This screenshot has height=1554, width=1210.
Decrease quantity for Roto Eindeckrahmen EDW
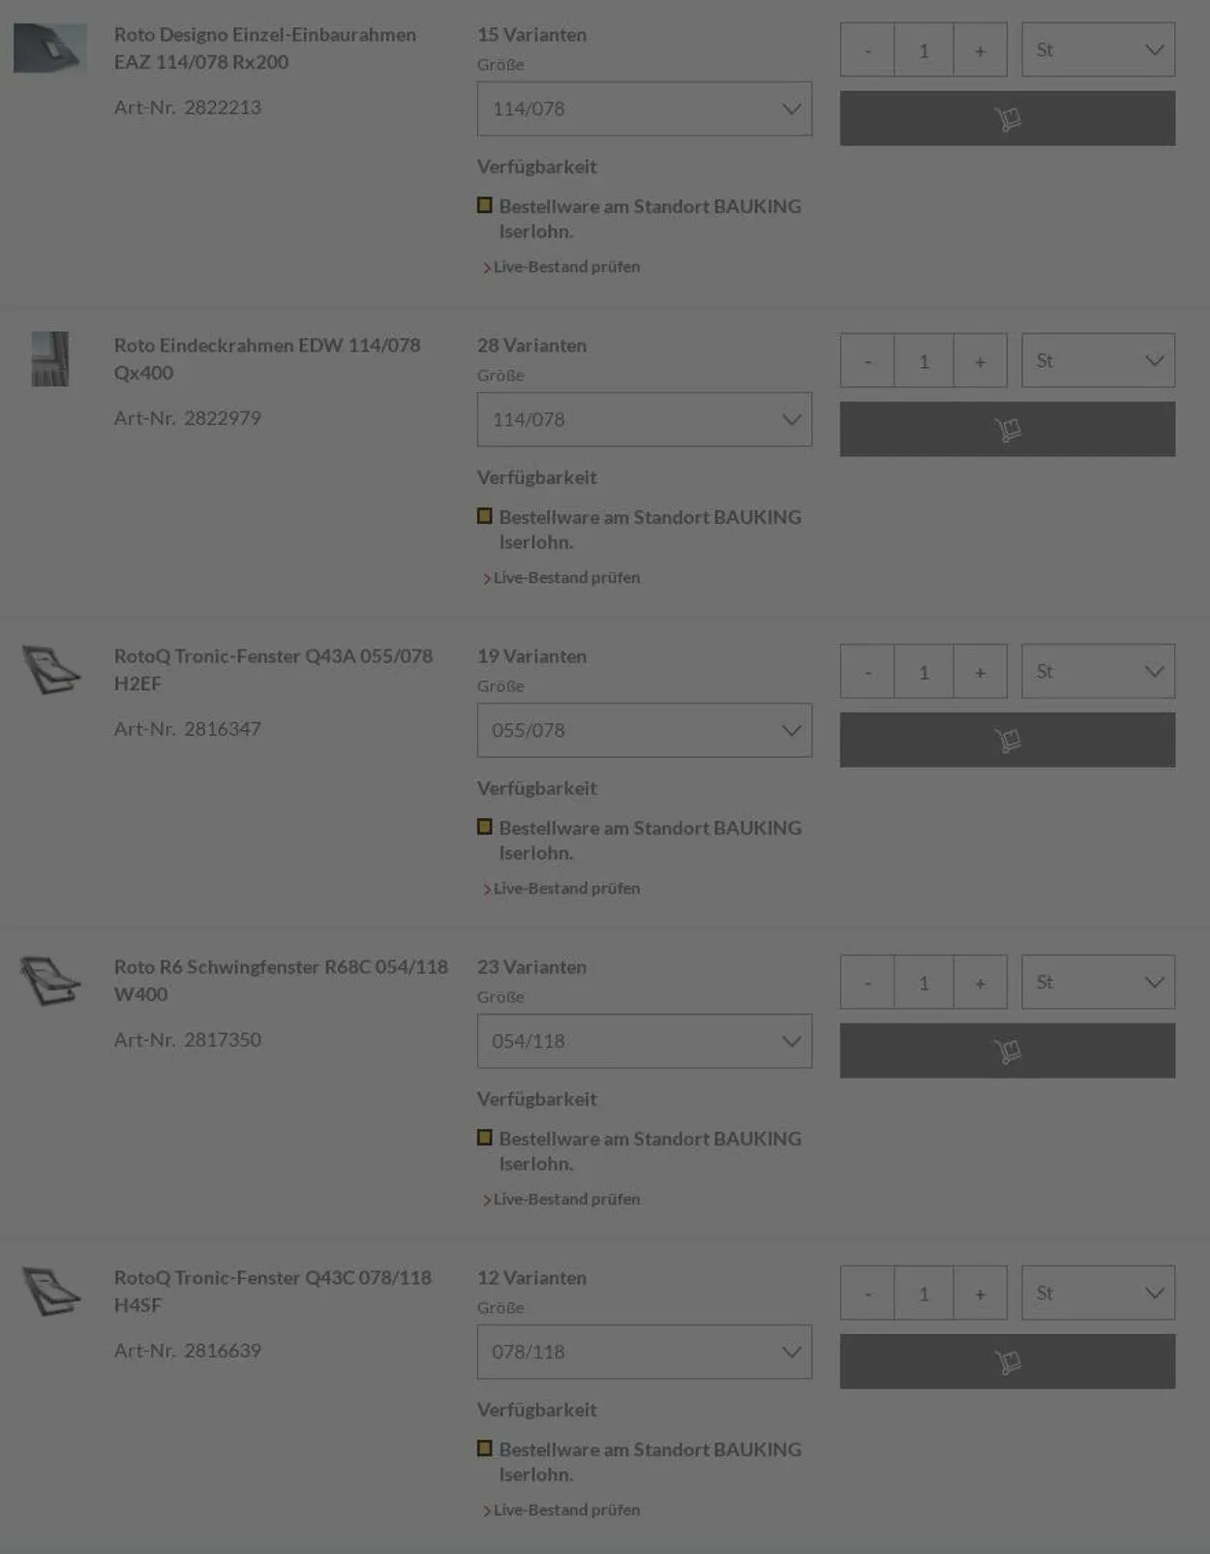(x=867, y=361)
